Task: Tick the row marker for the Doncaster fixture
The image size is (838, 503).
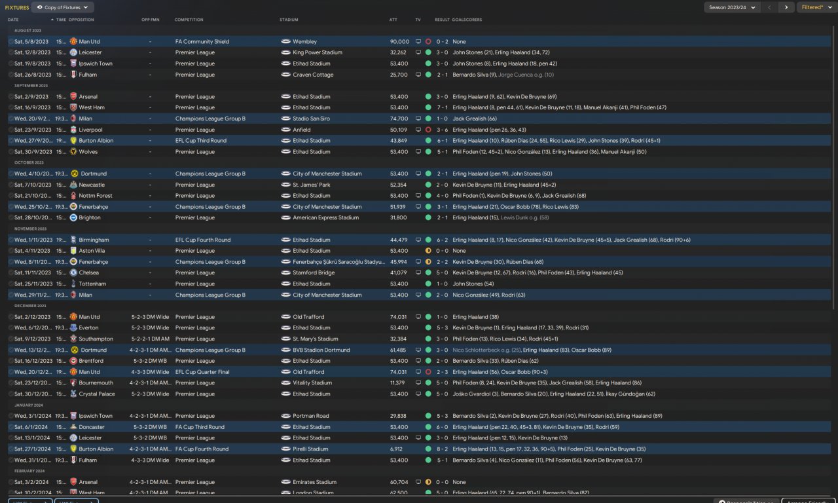Action: [x=10, y=427]
